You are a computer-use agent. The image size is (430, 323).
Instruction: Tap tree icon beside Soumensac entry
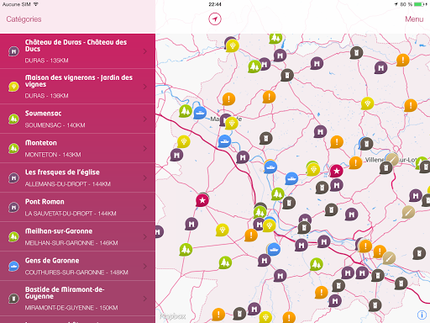[13, 119]
